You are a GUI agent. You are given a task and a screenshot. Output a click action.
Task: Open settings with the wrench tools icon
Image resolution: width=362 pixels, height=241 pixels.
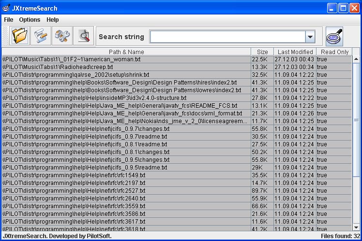62,36
